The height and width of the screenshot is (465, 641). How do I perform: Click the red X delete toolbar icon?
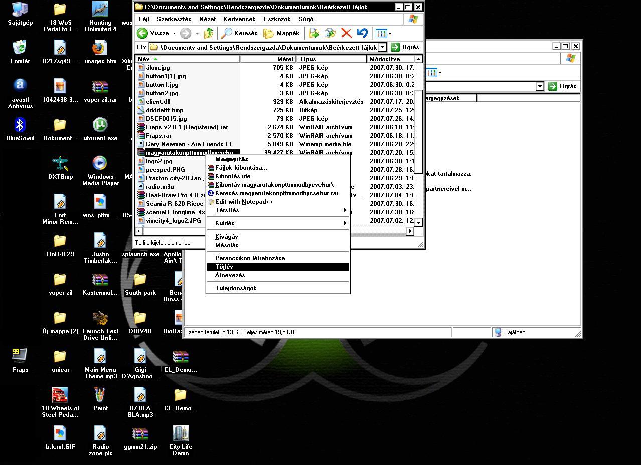[x=346, y=33]
